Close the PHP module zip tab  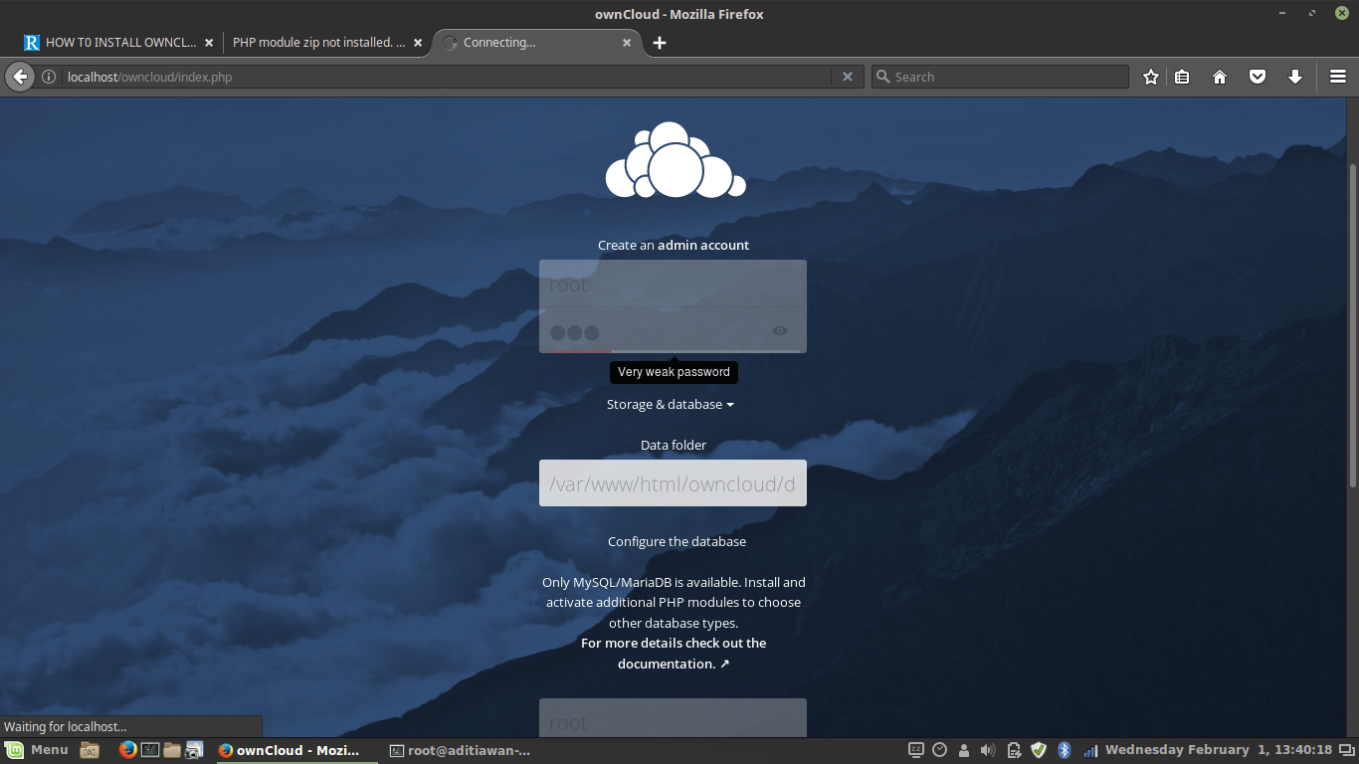coord(418,43)
